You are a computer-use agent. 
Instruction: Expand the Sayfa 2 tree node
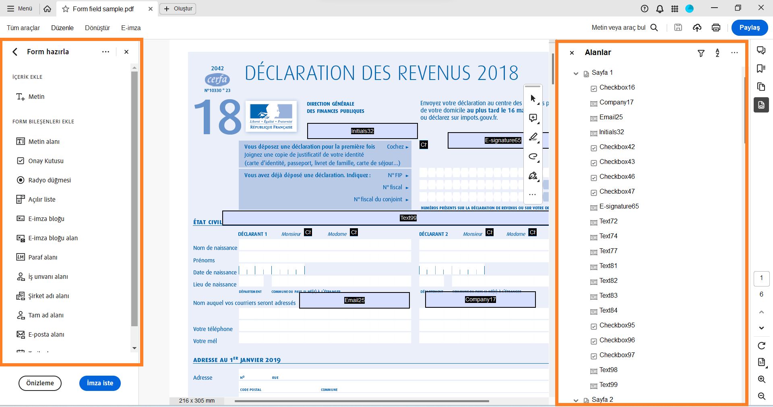576,400
